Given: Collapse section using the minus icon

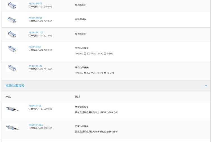Looking at the screenshot, I should pyautogui.click(x=206, y=86).
